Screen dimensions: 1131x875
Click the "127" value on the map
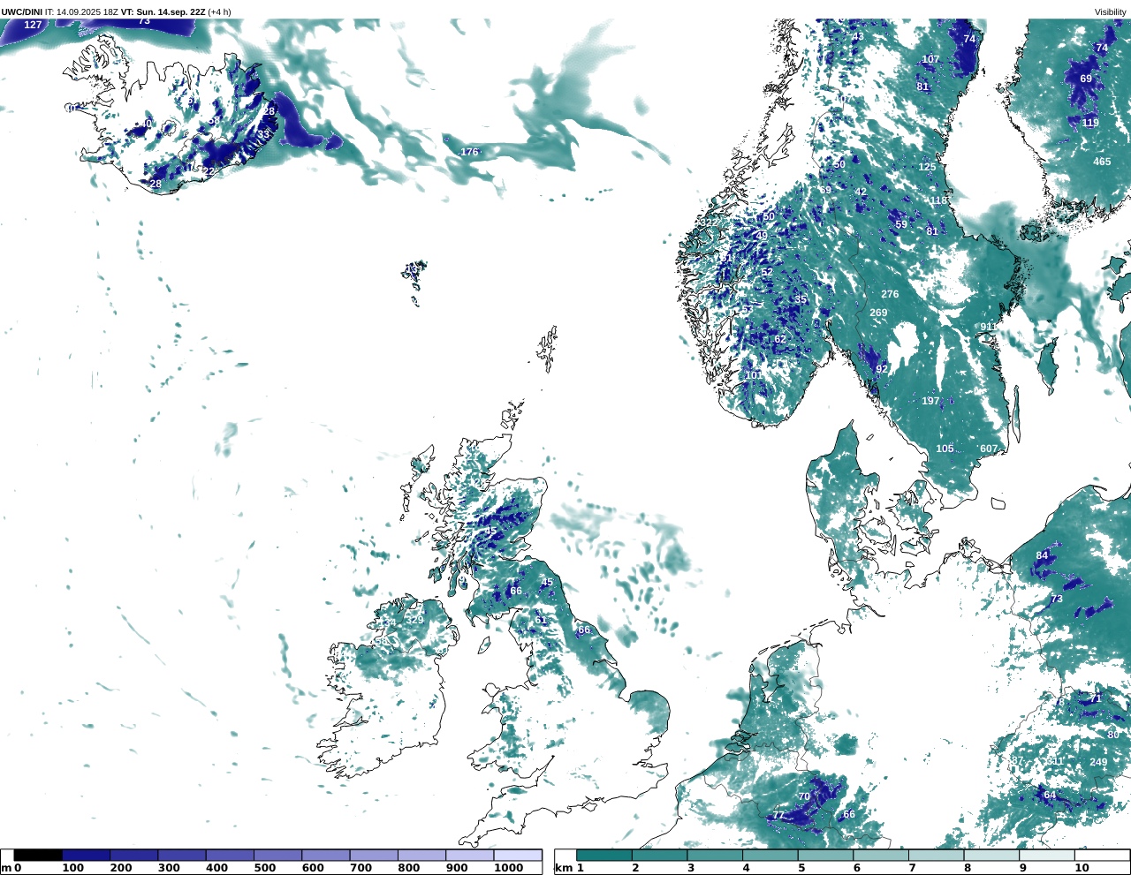pyautogui.click(x=33, y=25)
